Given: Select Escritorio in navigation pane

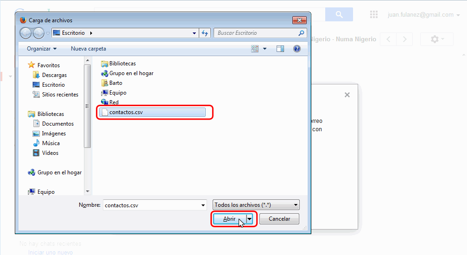Looking at the screenshot, I should (49, 84).
